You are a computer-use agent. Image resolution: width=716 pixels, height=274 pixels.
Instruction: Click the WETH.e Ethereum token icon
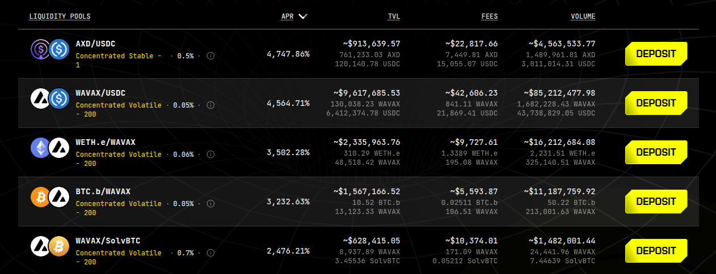[x=41, y=148]
